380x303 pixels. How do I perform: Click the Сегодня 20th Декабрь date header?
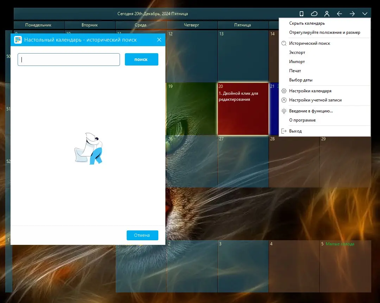pyautogui.click(x=153, y=14)
